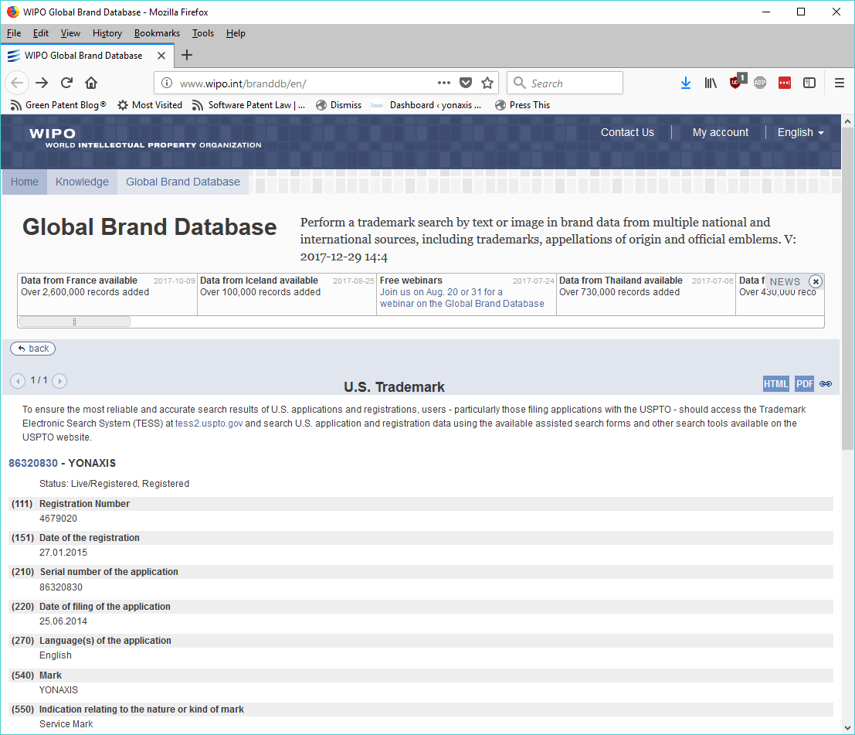This screenshot has width=855, height=735.
Task: Close the WIPO Global Brand Database tab
Action: click(161, 56)
